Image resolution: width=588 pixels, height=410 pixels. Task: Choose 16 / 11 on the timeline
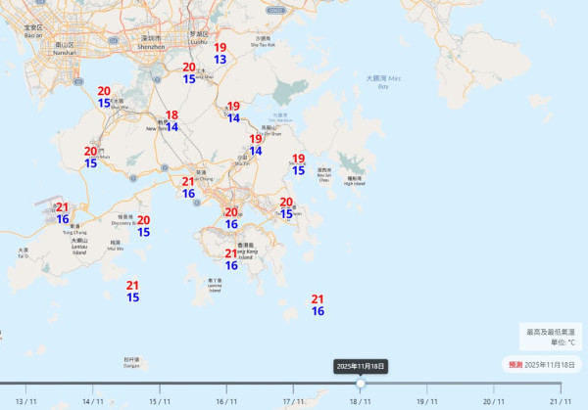click(x=226, y=402)
